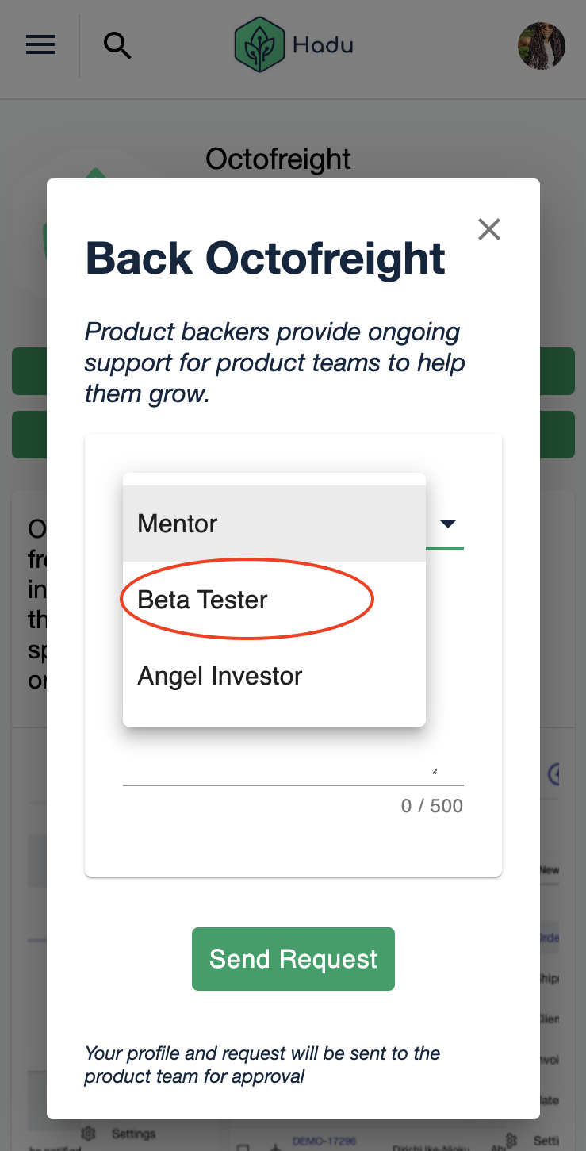Click the blue circular icon behind the dialog
This screenshot has width=586, height=1151.
(554, 773)
